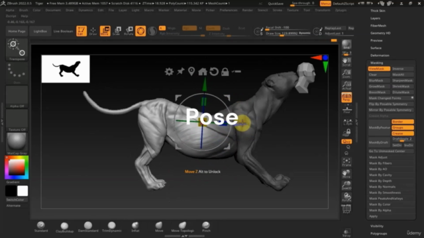This screenshot has height=238, width=424.
Task: Toggle Crease option in MaskByFeature
Action: [x=402, y=134]
